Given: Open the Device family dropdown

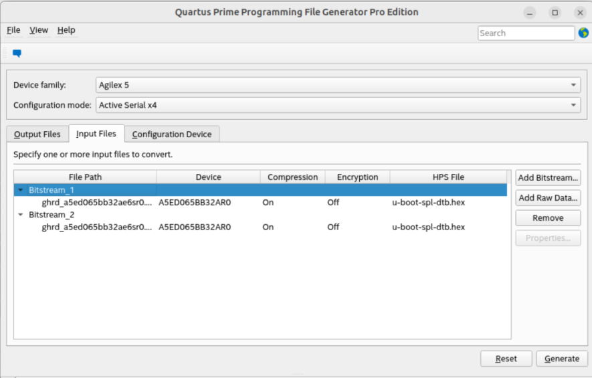Looking at the screenshot, I should (338, 85).
